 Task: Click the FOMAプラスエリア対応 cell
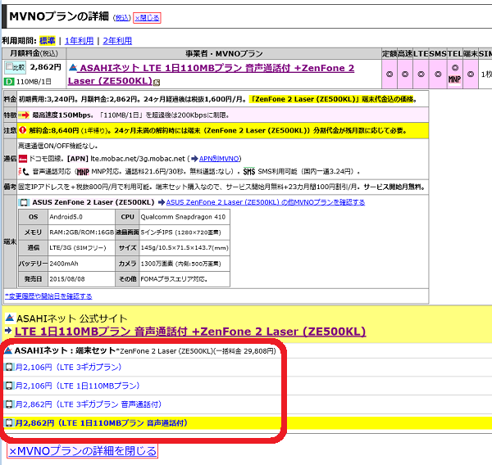[x=184, y=279]
